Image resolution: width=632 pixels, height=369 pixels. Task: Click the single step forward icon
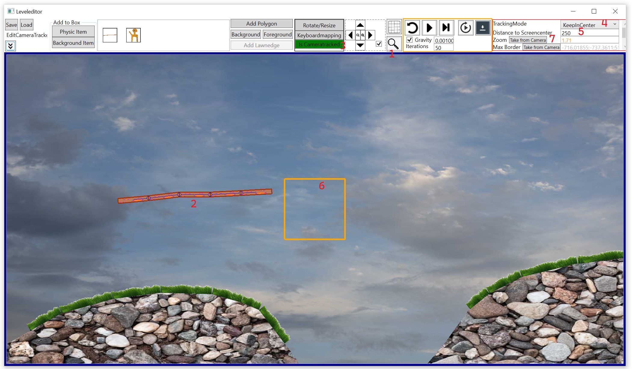446,28
